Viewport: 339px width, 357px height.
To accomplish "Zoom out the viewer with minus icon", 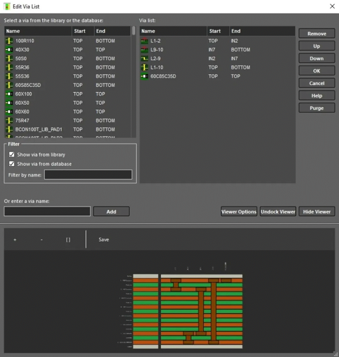I will (41, 240).
